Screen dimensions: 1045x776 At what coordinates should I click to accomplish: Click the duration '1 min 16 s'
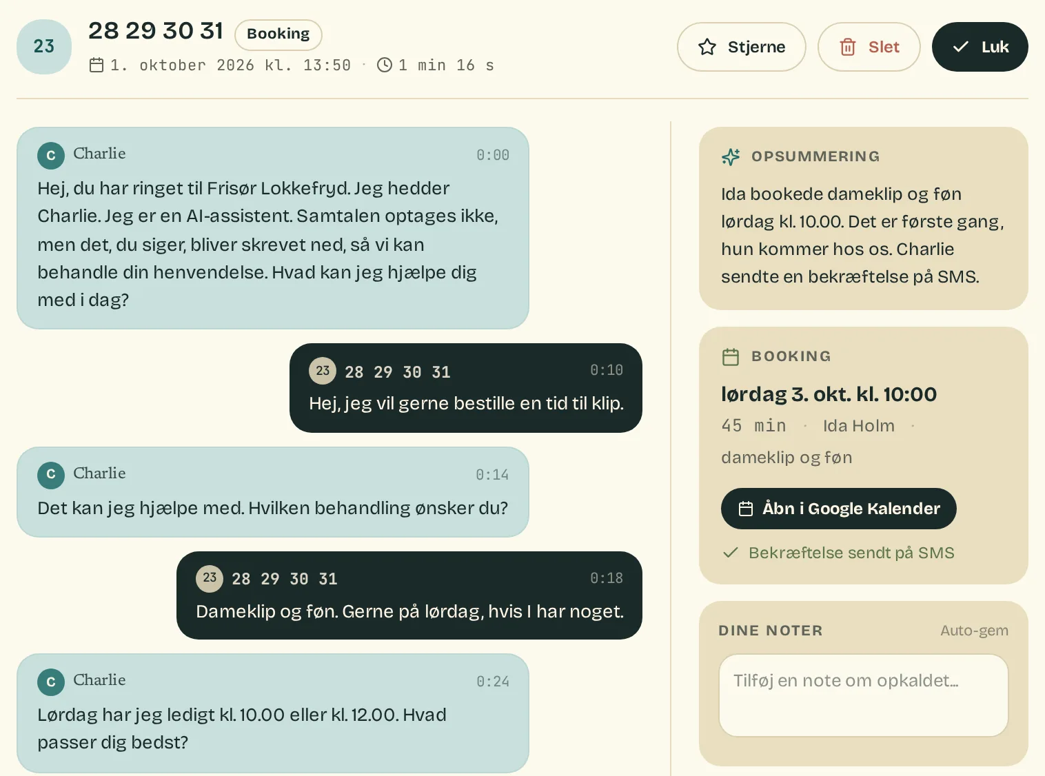446,65
